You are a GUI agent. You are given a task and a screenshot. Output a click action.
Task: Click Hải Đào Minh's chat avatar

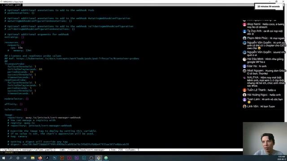click(x=244, y=59)
